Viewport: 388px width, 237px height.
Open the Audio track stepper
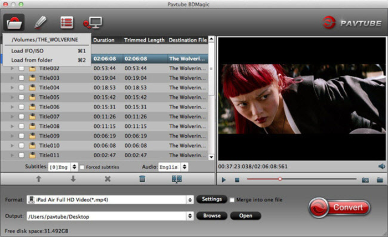point(185,167)
